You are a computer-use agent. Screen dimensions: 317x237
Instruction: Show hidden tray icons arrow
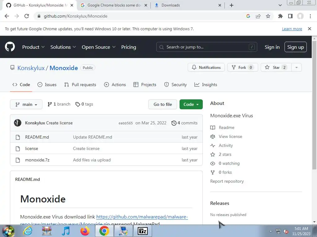271,231
